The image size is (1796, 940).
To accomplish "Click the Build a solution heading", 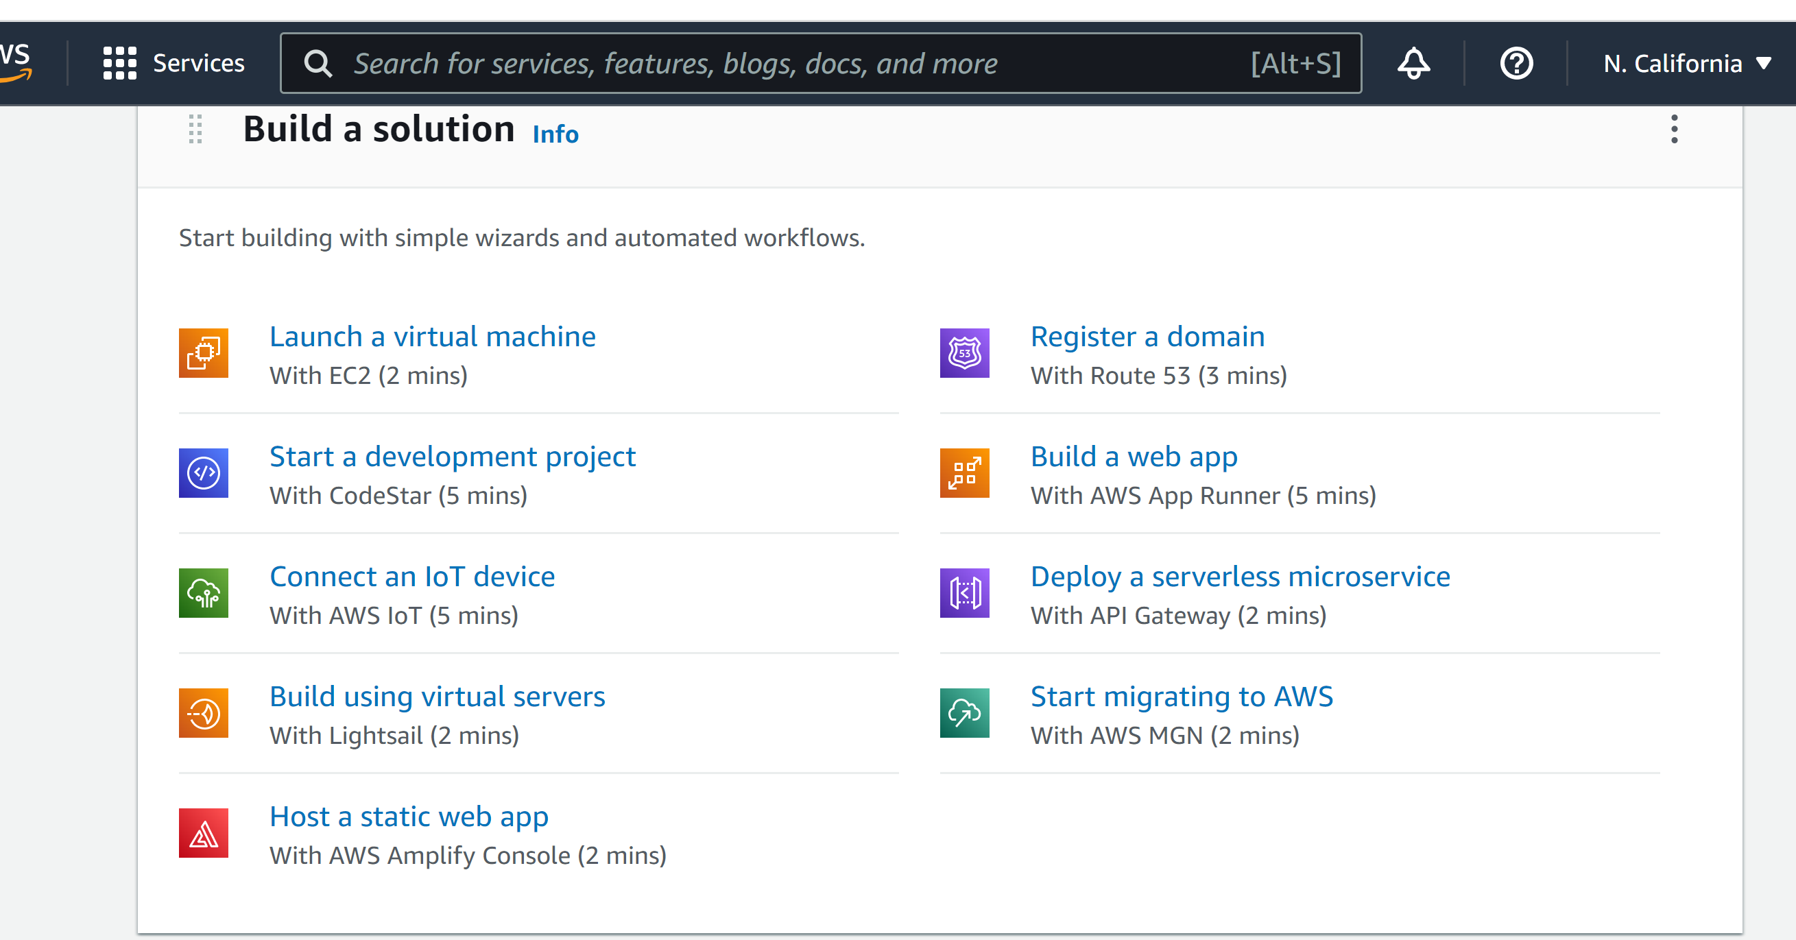I will (x=379, y=130).
